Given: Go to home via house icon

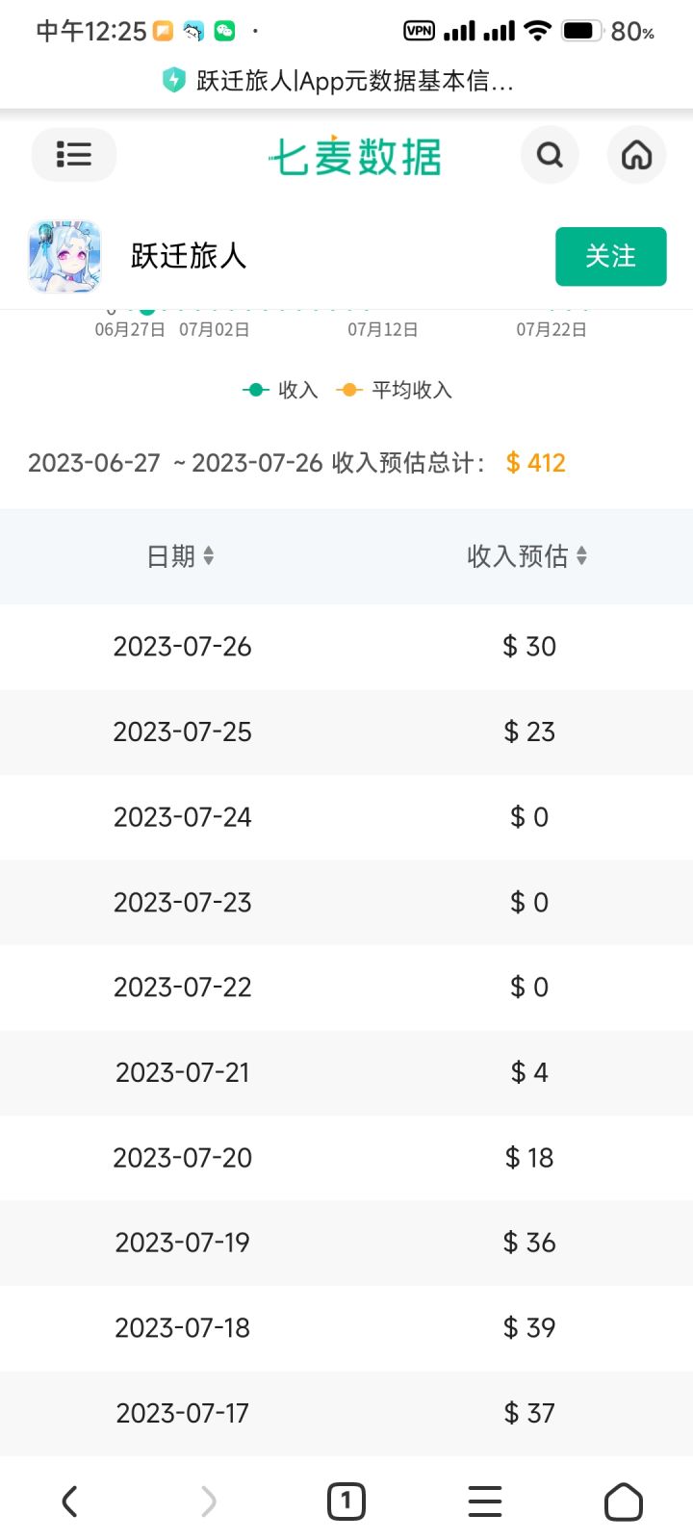Looking at the screenshot, I should click(x=636, y=154).
